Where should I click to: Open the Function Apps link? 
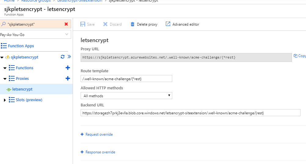pos(21,46)
